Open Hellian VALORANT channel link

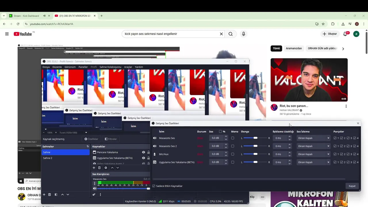click(x=289, y=110)
